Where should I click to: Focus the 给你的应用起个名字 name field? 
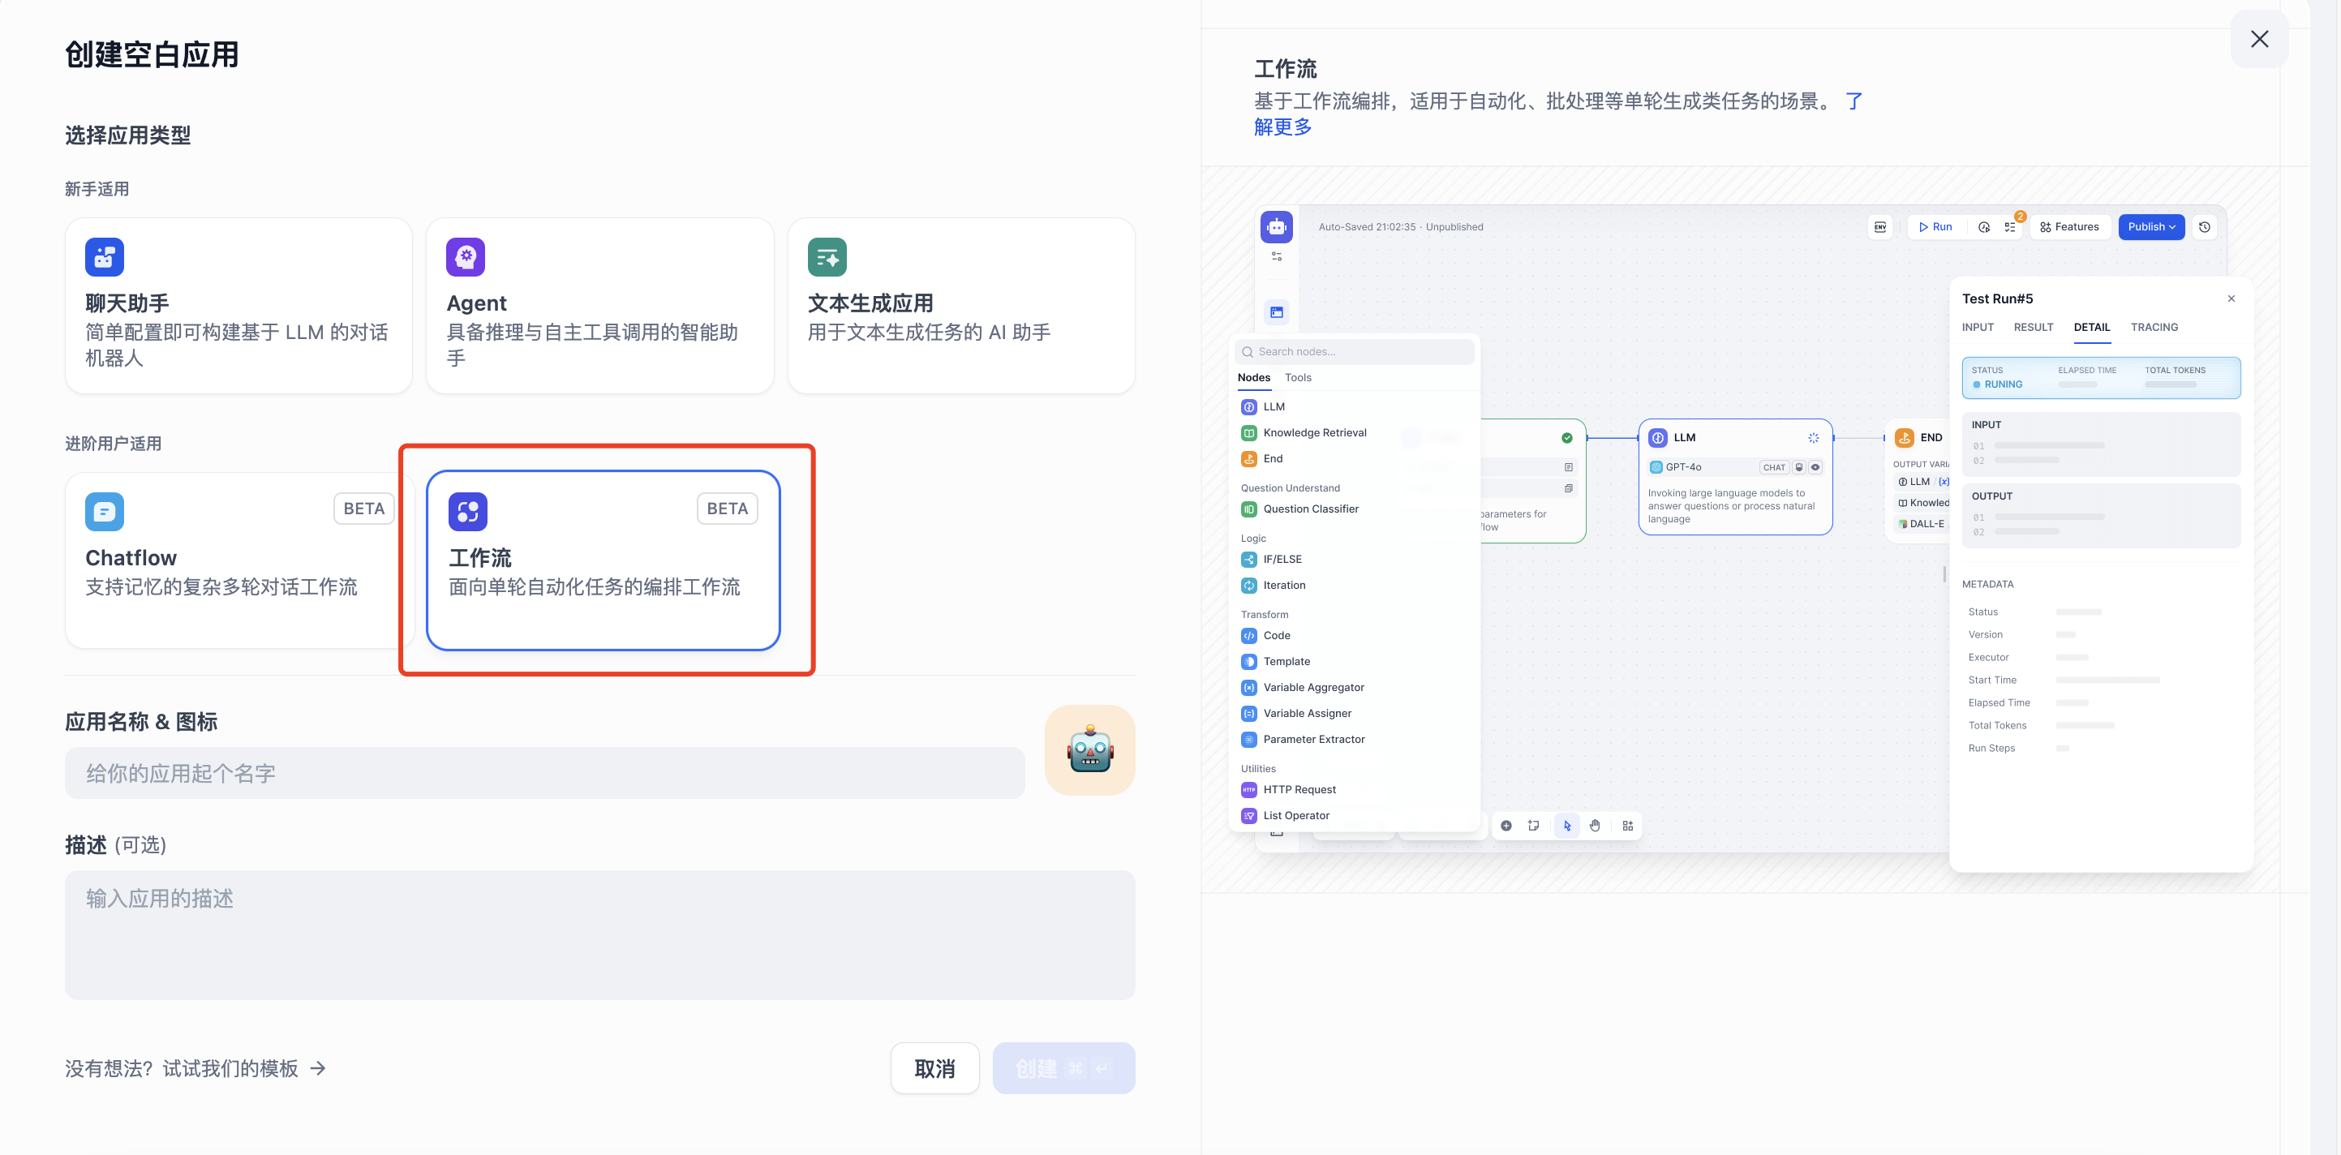(543, 773)
